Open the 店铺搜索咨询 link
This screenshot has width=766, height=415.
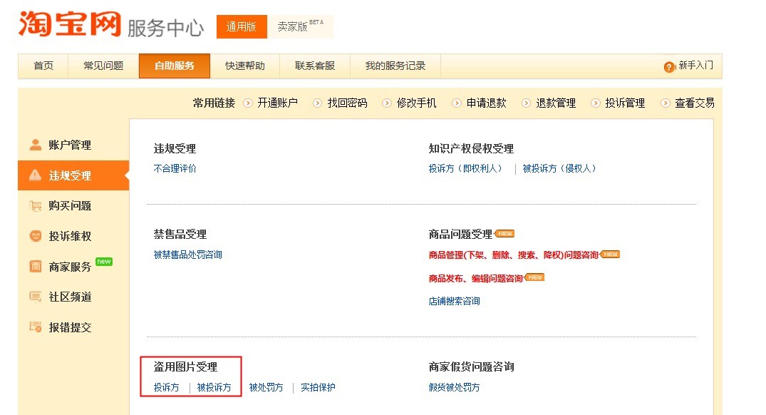click(x=455, y=301)
